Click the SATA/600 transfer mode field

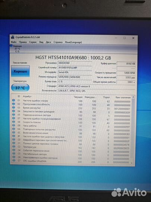(x=75, y=77)
